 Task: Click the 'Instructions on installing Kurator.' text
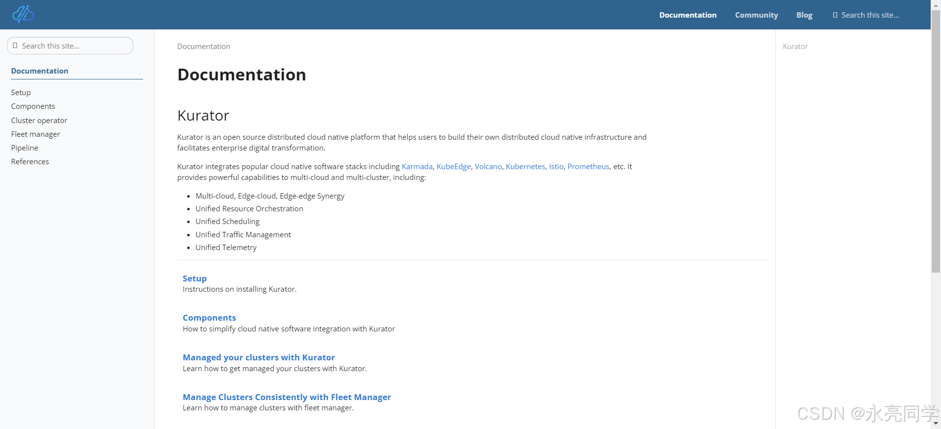pyautogui.click(x=240, y=289)
